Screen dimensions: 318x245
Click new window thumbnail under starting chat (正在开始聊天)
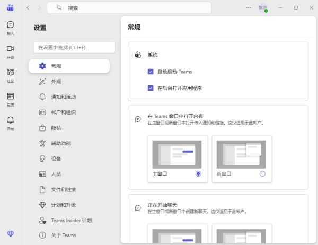click(241, 236)
